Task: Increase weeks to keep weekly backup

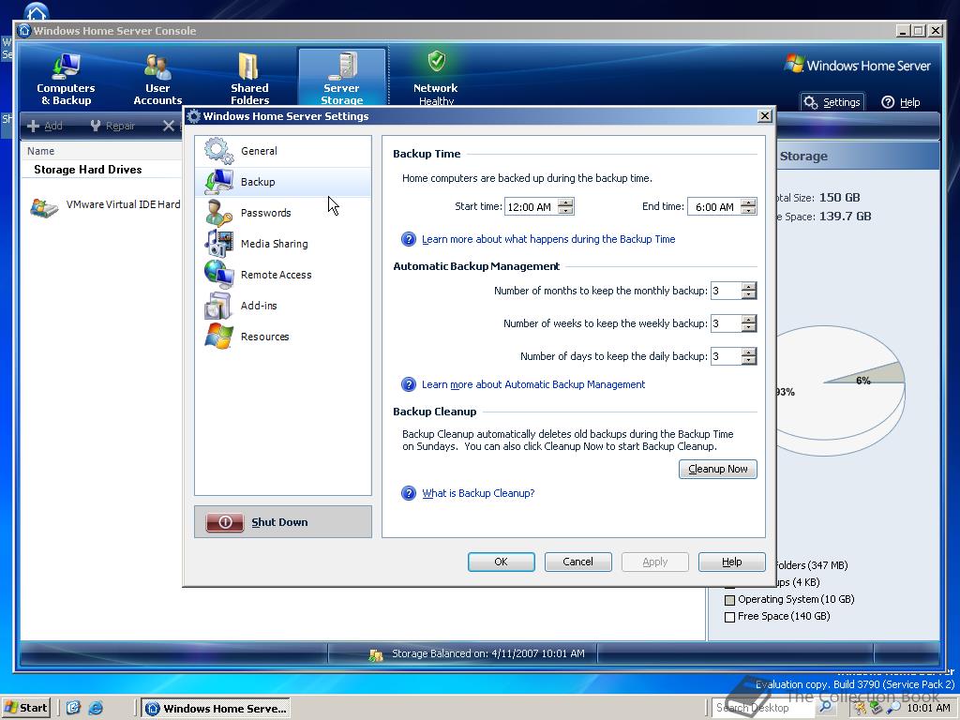Action: [x=749, y=319]
